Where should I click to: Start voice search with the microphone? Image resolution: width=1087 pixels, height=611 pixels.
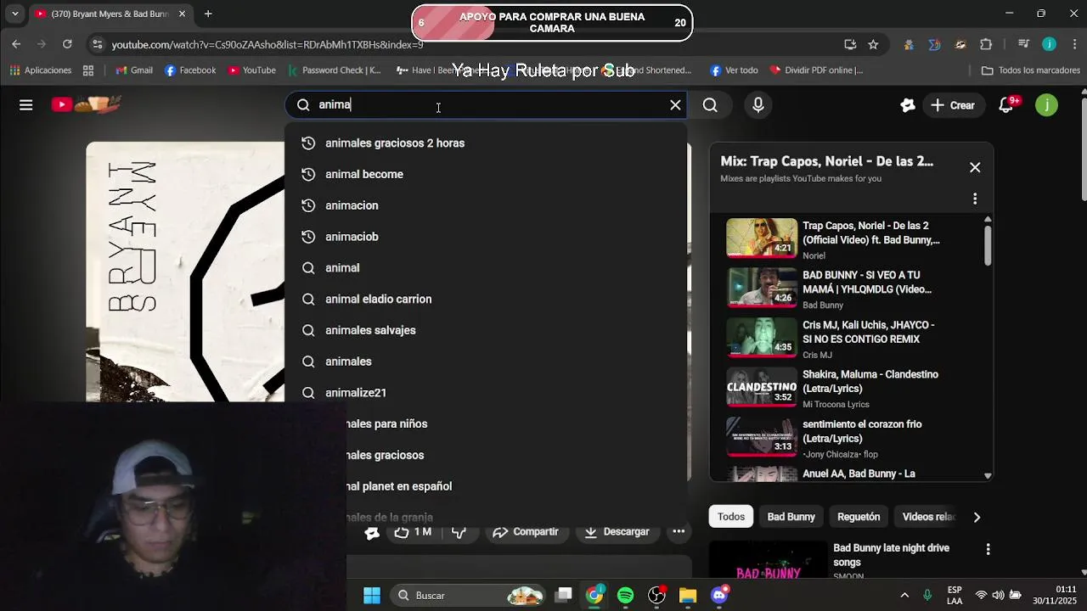(758, 105)
